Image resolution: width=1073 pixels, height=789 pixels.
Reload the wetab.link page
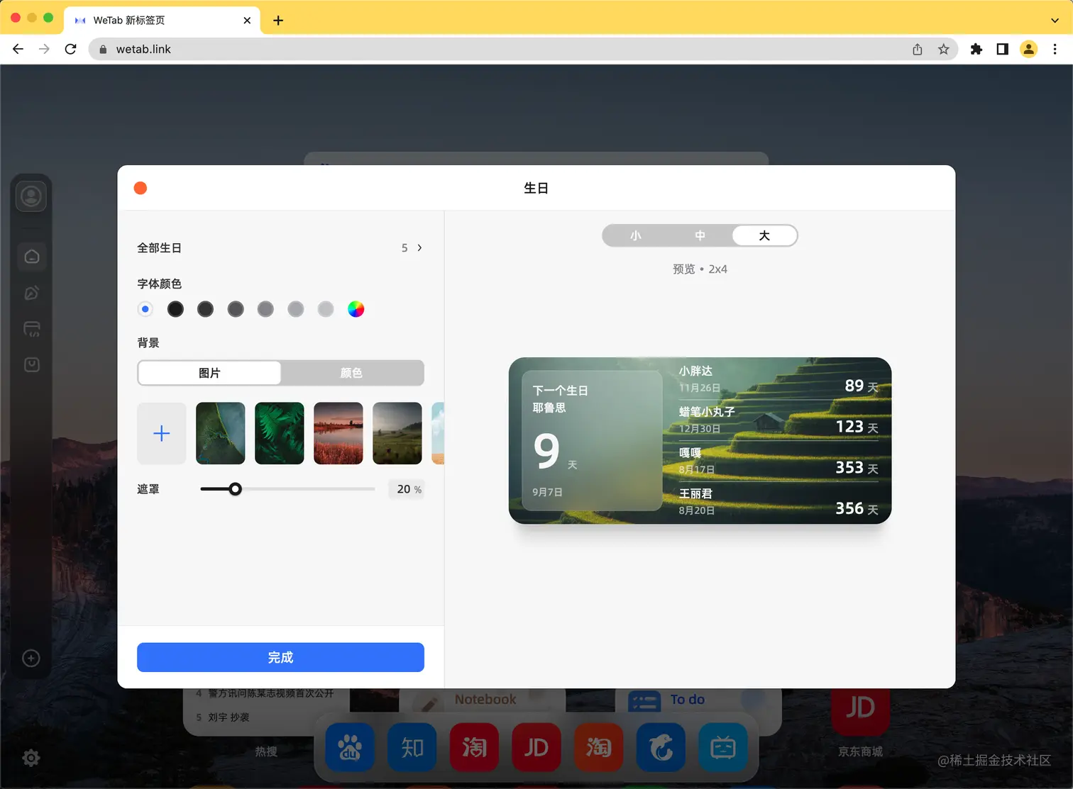point(70,49)
